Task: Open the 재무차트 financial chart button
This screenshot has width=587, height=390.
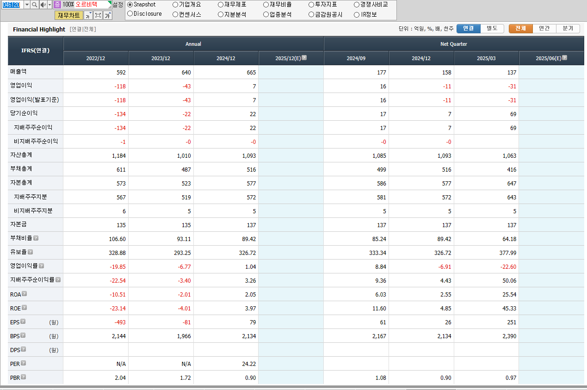Action: 68,15
